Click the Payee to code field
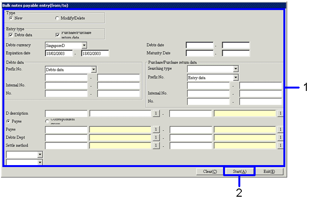This screenshot has width=314, height=201. click(191, 130)
